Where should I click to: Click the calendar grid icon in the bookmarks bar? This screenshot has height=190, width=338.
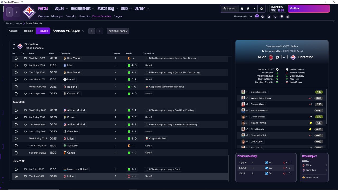tap(288, 17)
